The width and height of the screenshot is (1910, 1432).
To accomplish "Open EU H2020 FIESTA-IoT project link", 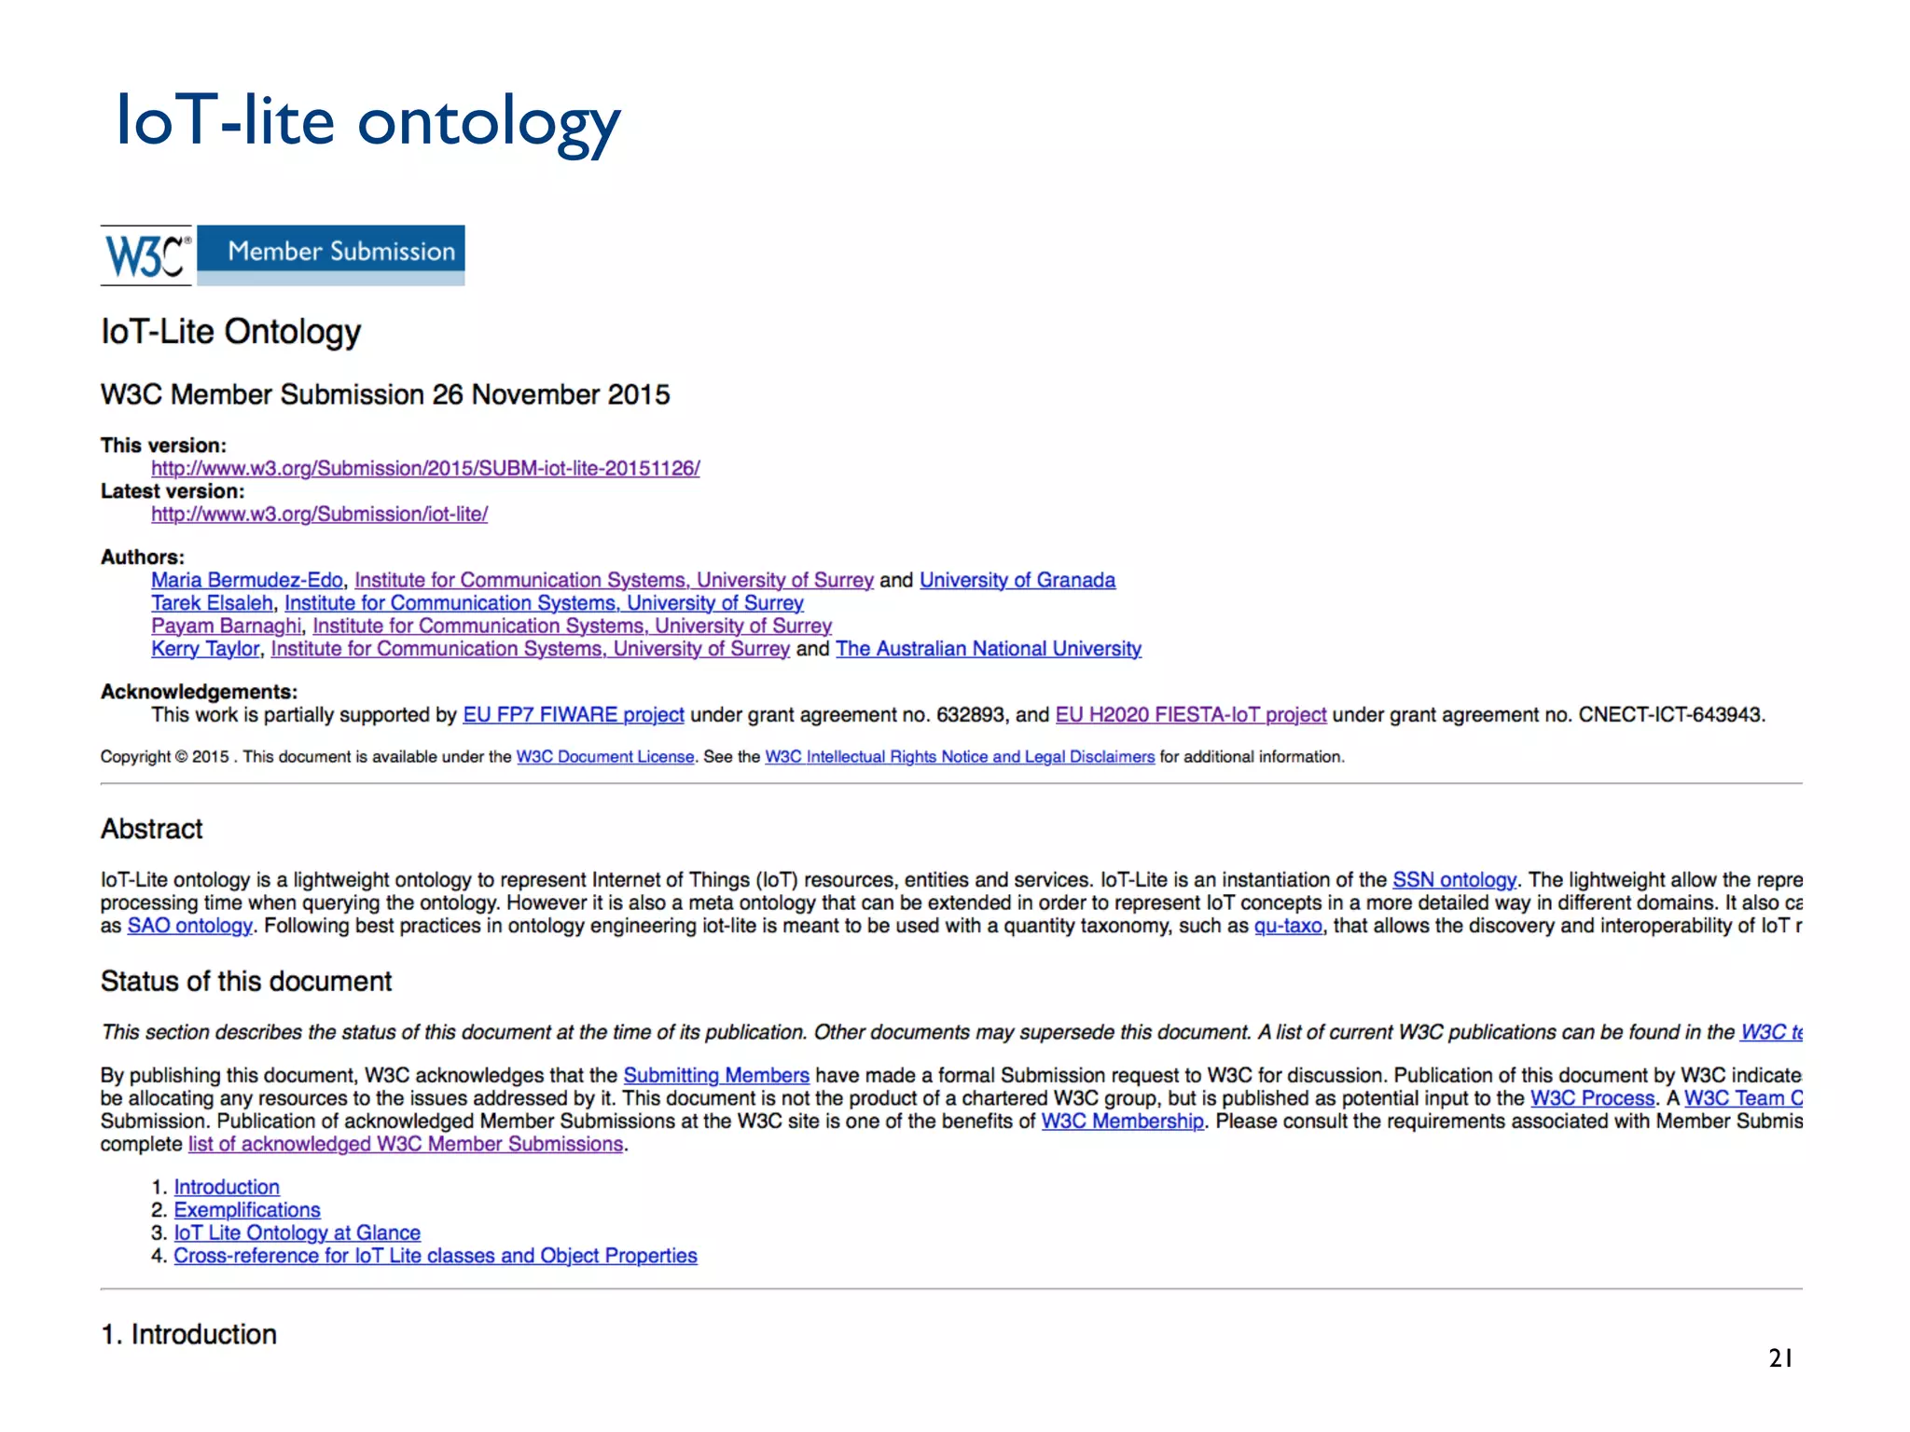I will 1191,715.
